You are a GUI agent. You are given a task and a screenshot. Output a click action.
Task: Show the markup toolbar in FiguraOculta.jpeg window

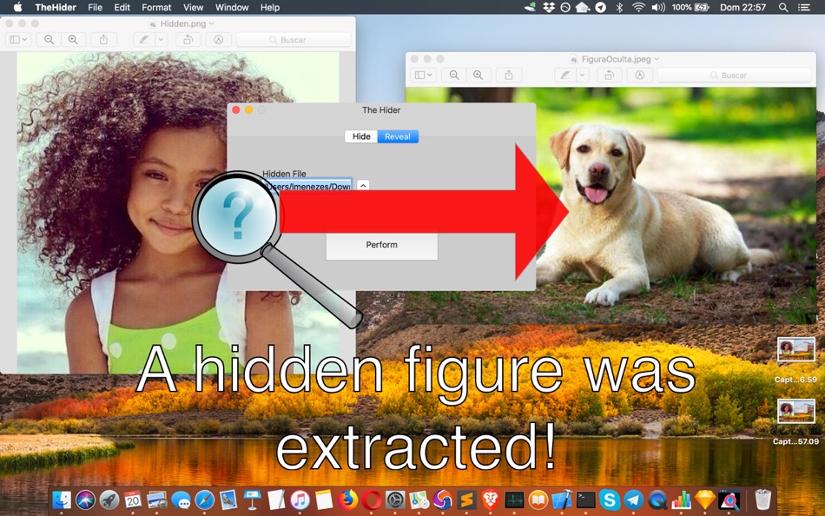pyautogui.click(x=639, y=75)
